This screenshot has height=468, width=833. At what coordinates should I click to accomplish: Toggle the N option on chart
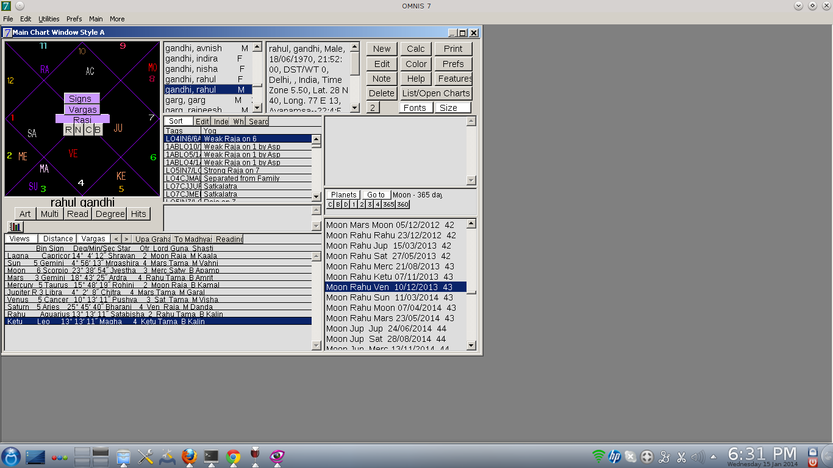78,130
